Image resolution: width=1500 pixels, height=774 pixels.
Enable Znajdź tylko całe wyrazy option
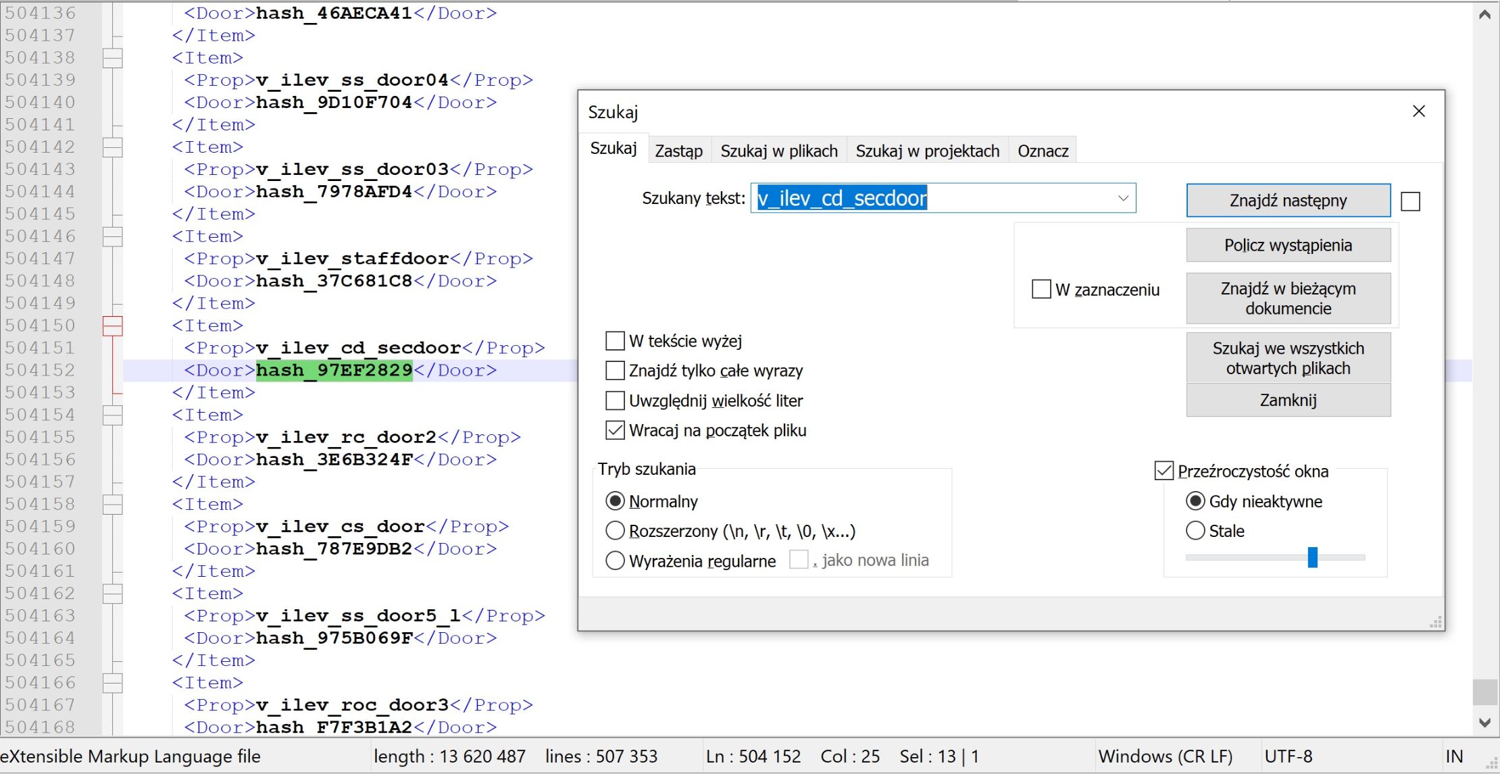coord(615,371)
